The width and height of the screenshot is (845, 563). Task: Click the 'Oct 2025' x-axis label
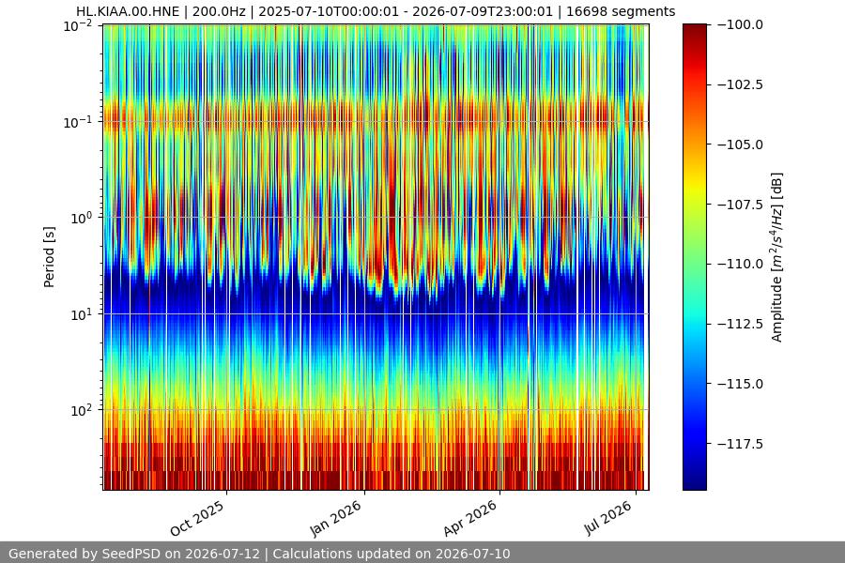coord(197,518)
